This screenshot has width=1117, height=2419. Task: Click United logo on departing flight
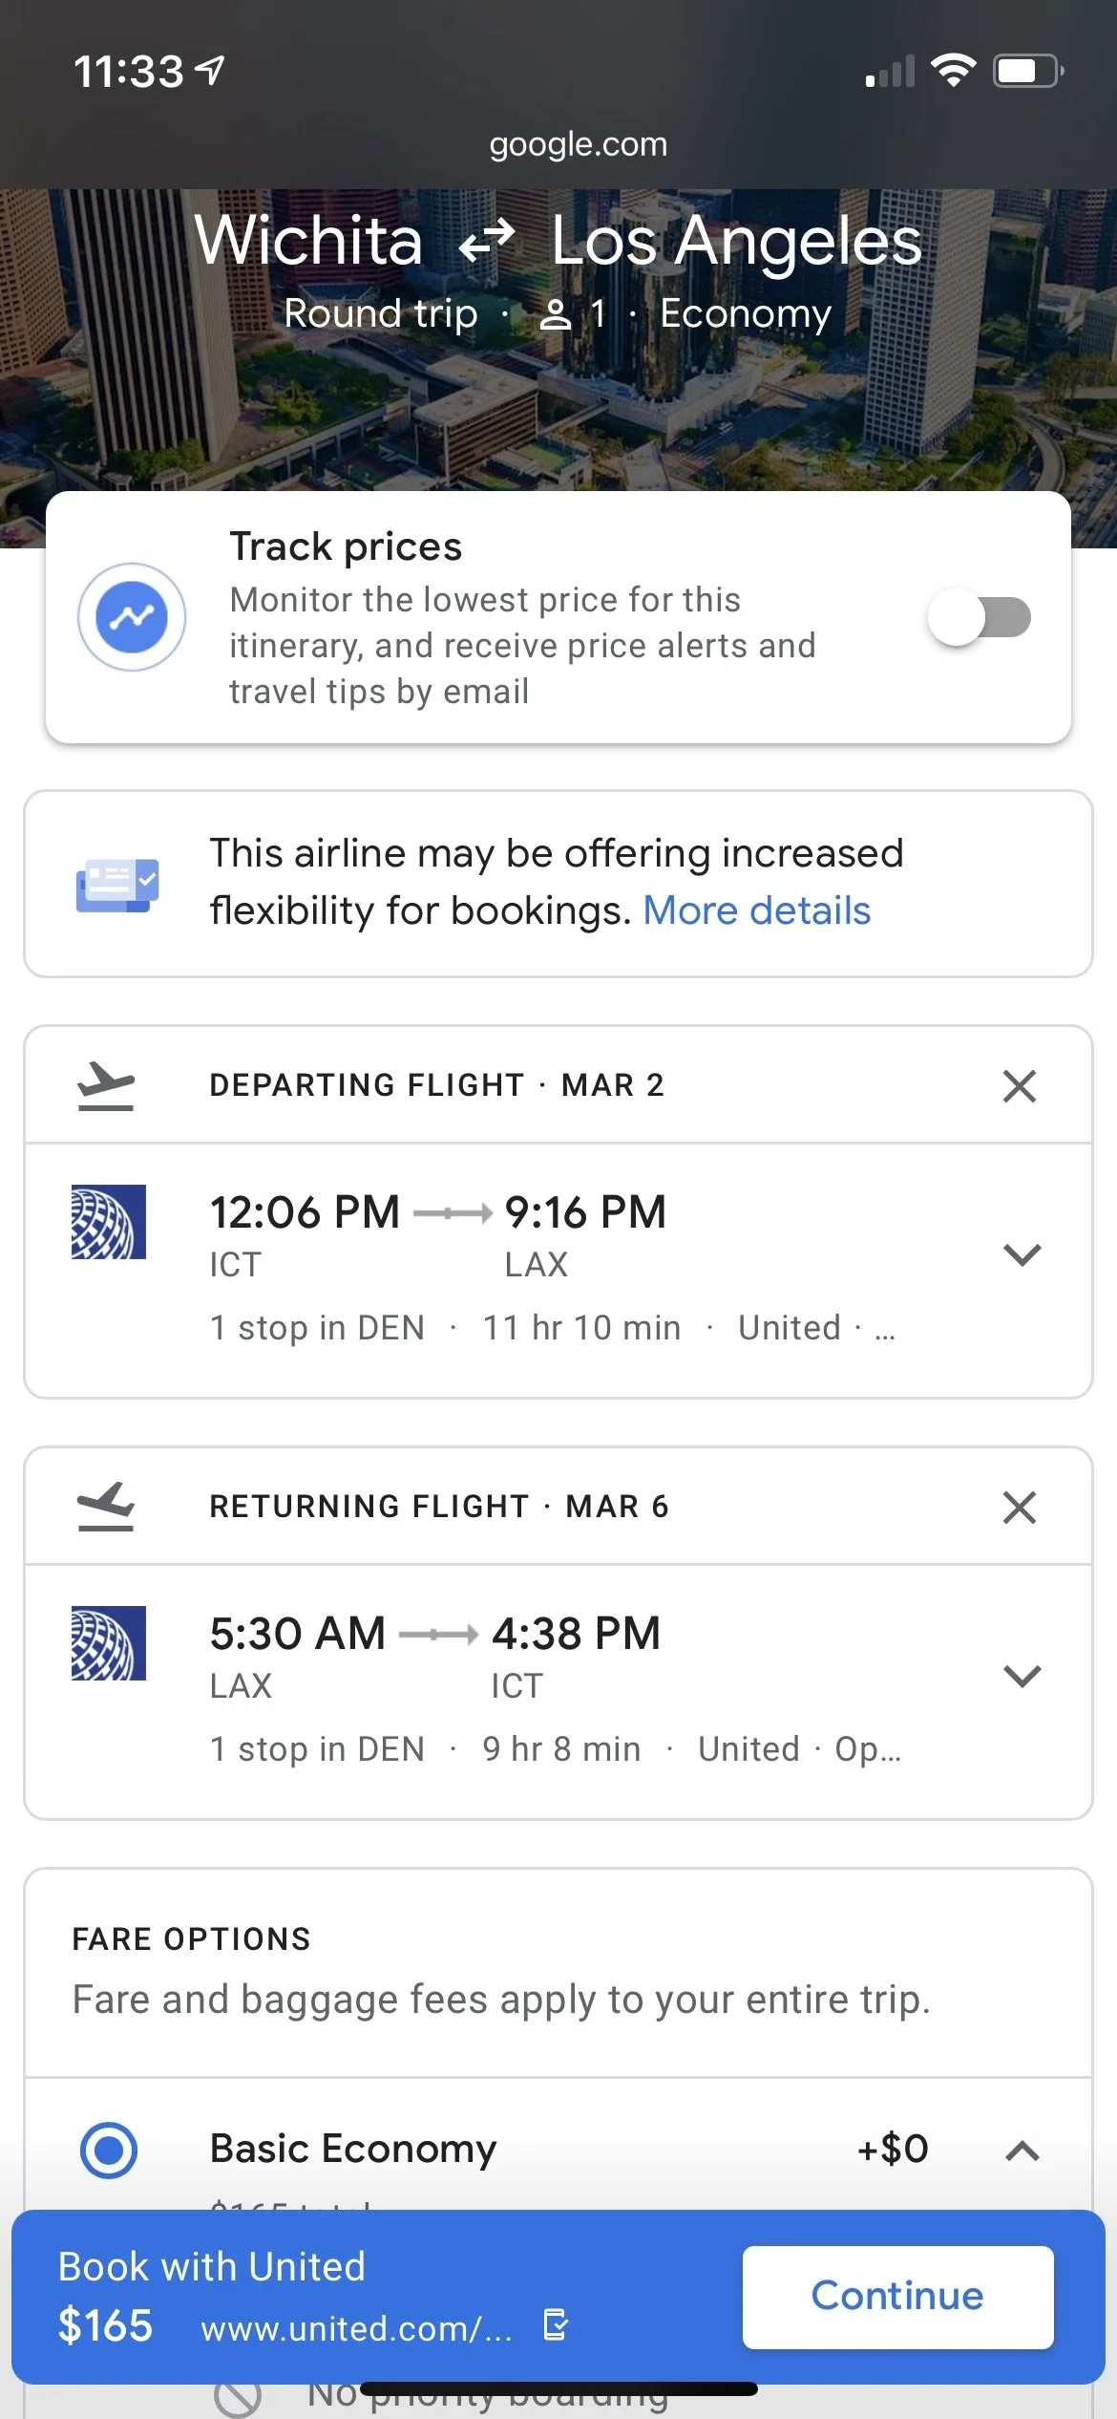click(109, 1222)
